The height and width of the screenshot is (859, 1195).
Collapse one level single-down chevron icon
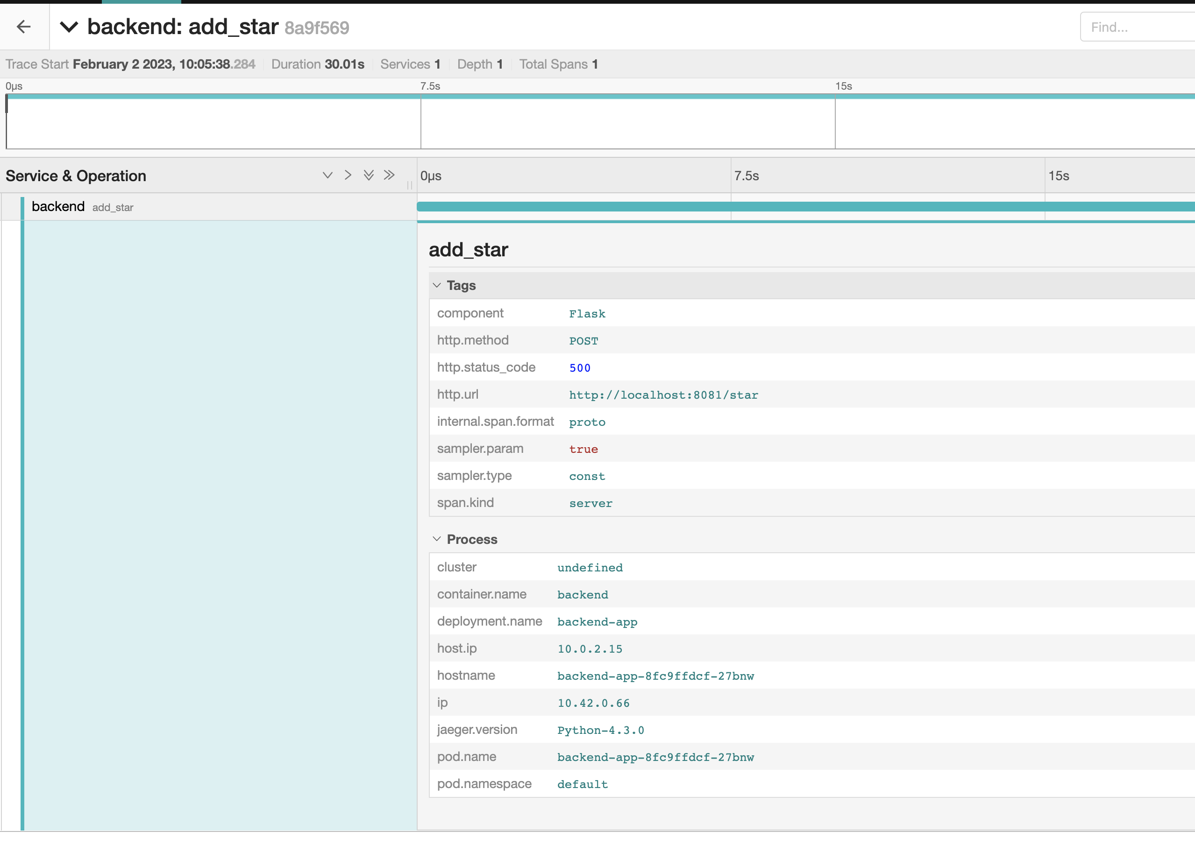327,176
